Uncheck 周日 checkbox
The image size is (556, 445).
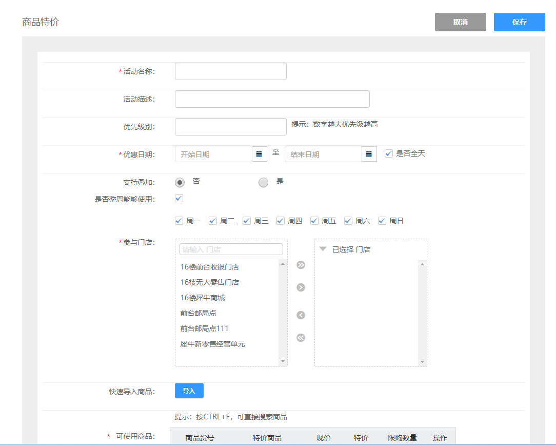click(x=382, y=221)
